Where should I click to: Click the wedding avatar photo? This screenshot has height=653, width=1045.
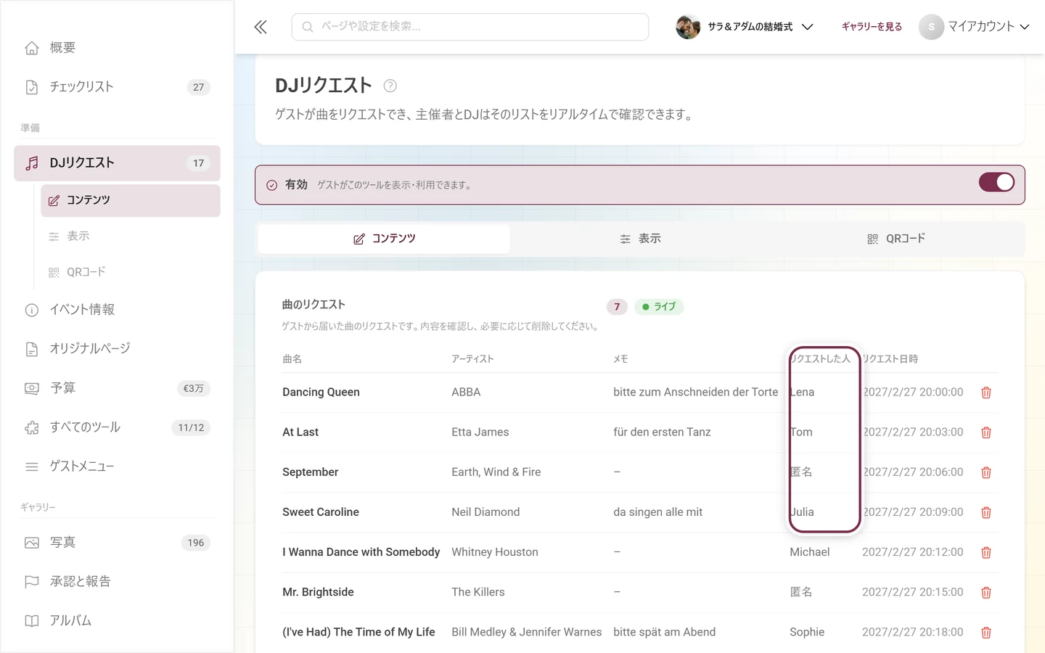pos(688,27)
